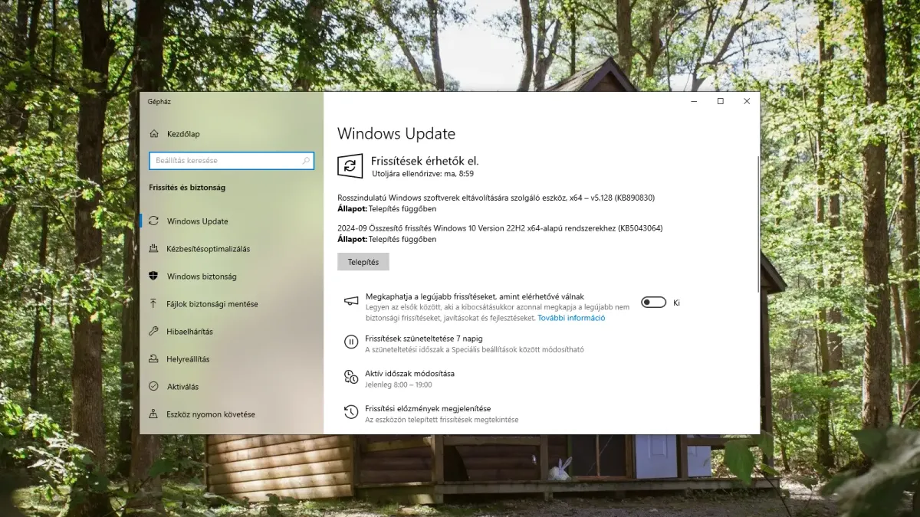Click the Kézbesítésoptimalizálás icon

click(153, 249)
